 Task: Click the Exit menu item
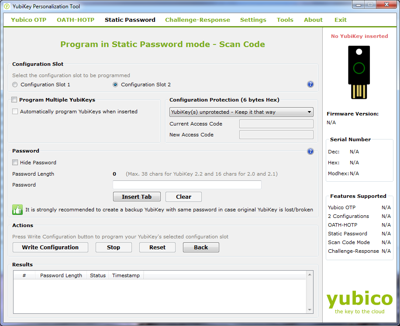[x=341, y=20]
